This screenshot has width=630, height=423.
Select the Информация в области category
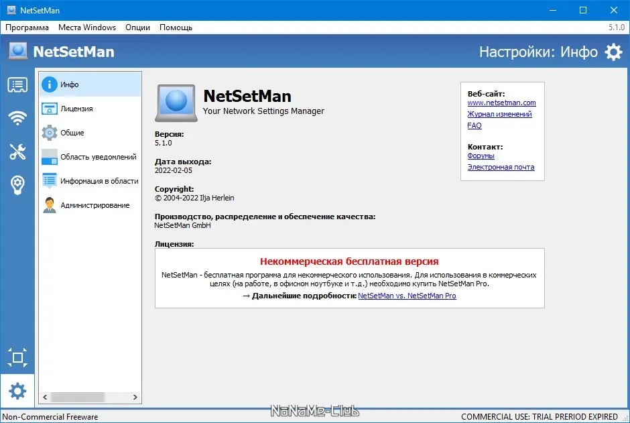point(90,181)
